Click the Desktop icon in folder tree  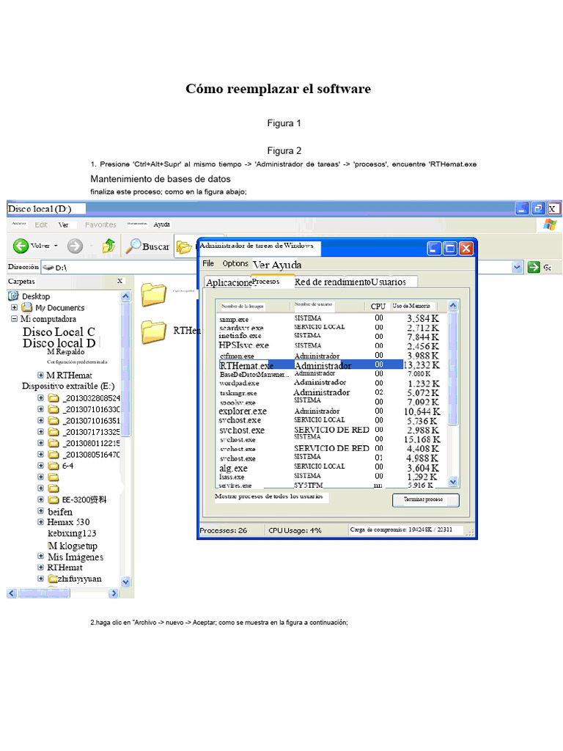coord(13,296)
